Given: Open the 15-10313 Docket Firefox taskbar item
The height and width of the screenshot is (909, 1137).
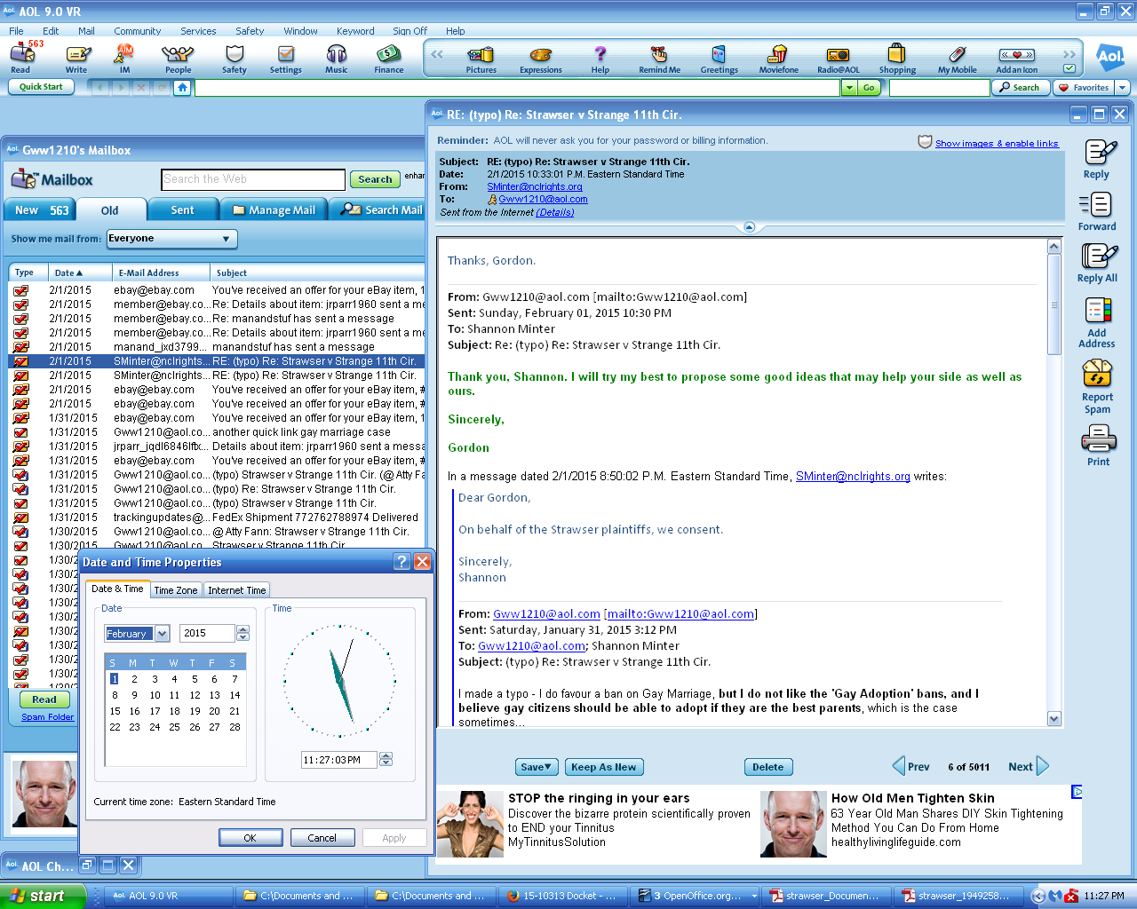Looking at the screenshot, I should click(563, 896).
